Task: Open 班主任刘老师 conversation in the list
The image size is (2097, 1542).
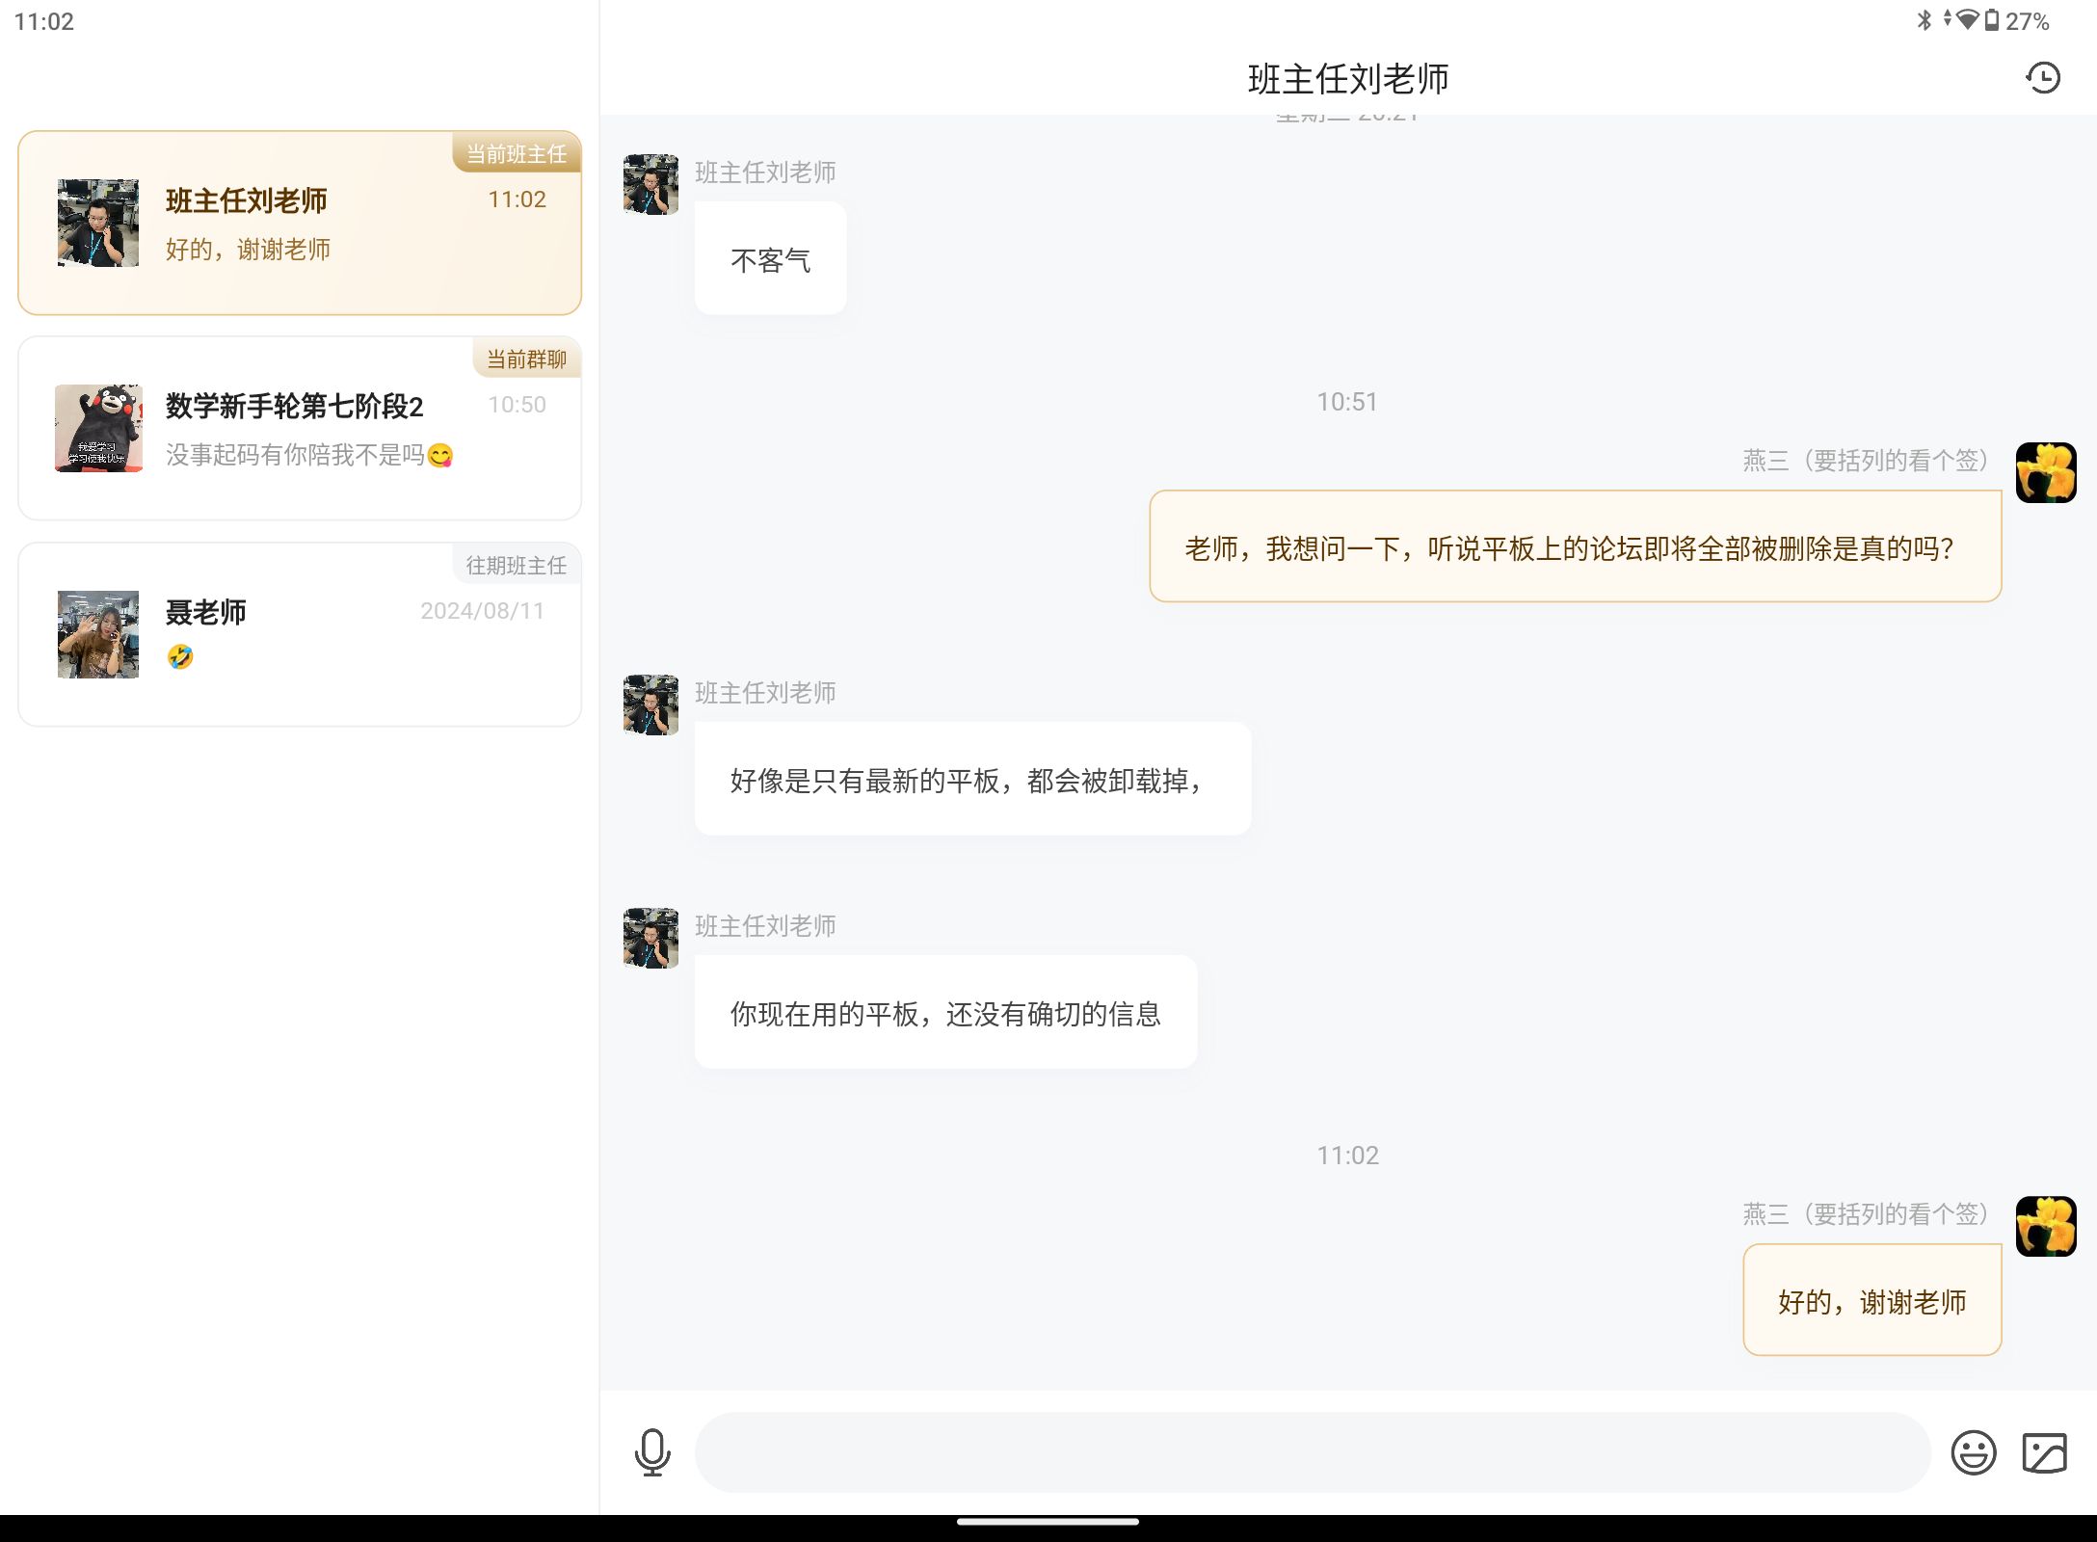Action: [x=300, y=224]
